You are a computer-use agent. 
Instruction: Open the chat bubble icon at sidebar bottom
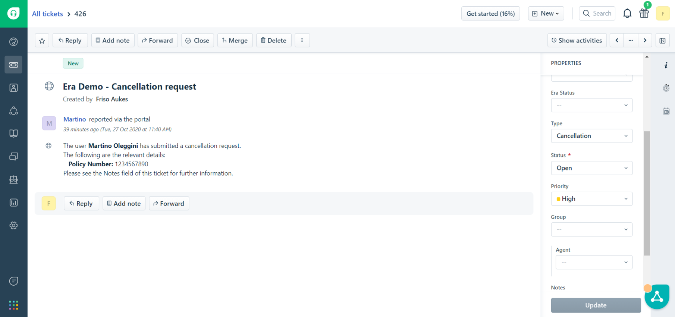click(x=13, y=281)
